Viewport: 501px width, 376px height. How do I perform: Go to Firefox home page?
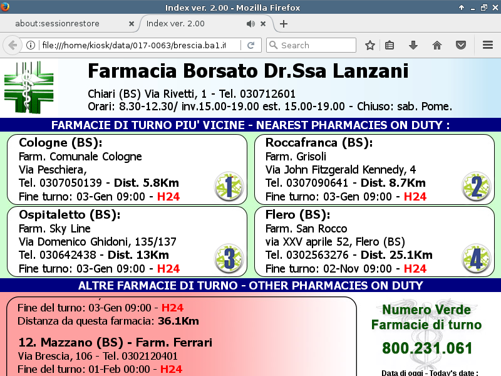point(437,45)
